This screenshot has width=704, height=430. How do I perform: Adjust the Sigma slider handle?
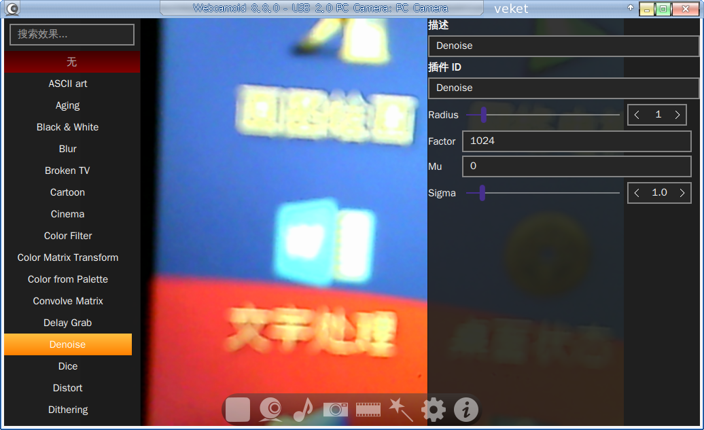tap(482, 193)
